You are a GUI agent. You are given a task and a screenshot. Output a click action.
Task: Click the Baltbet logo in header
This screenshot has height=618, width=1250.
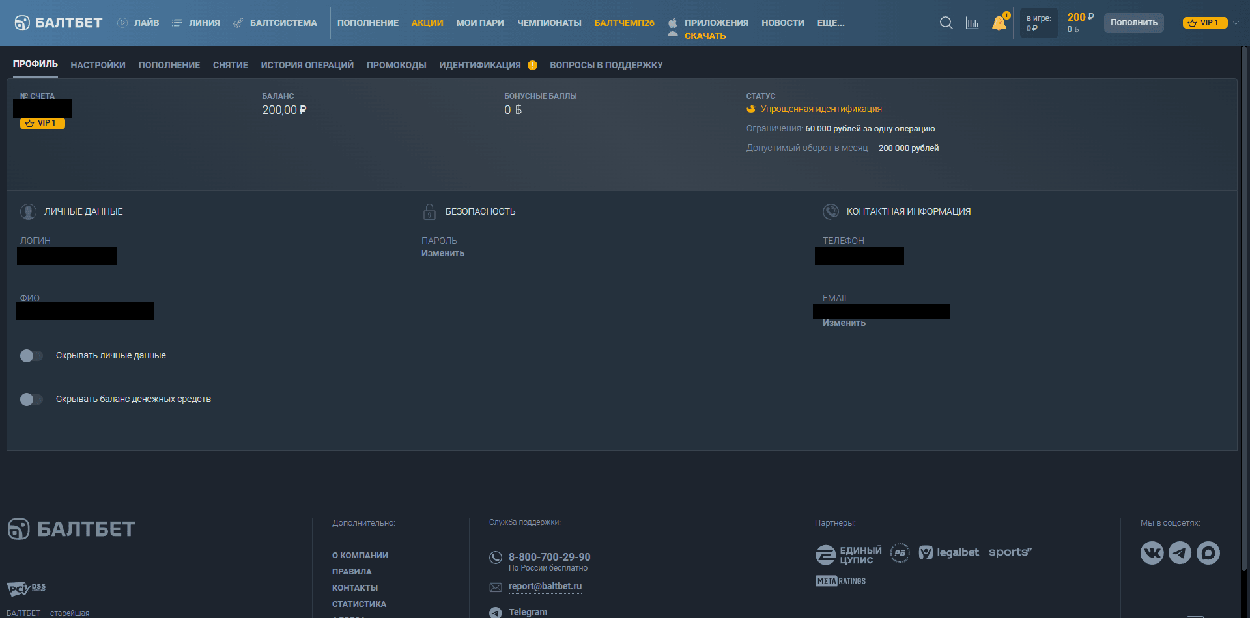(59, 23)
